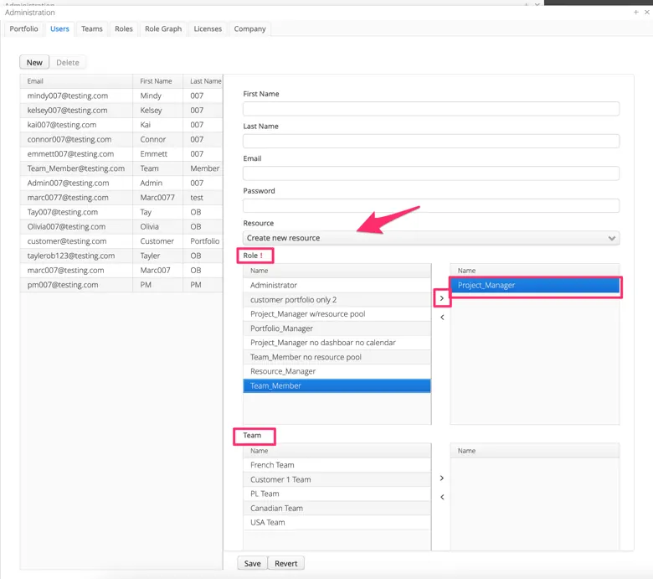Remove assigned role with left arrow

pos(442,318)
